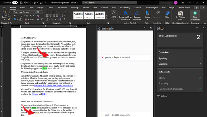The image size is (207, 117).
Task: Click the Sort A-Z icon
Action: (60, 19)
